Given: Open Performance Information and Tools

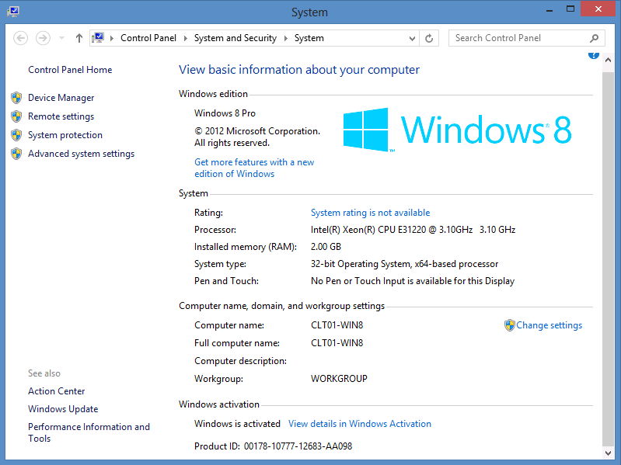Looking at the screenshot, I should pos(89,432).
